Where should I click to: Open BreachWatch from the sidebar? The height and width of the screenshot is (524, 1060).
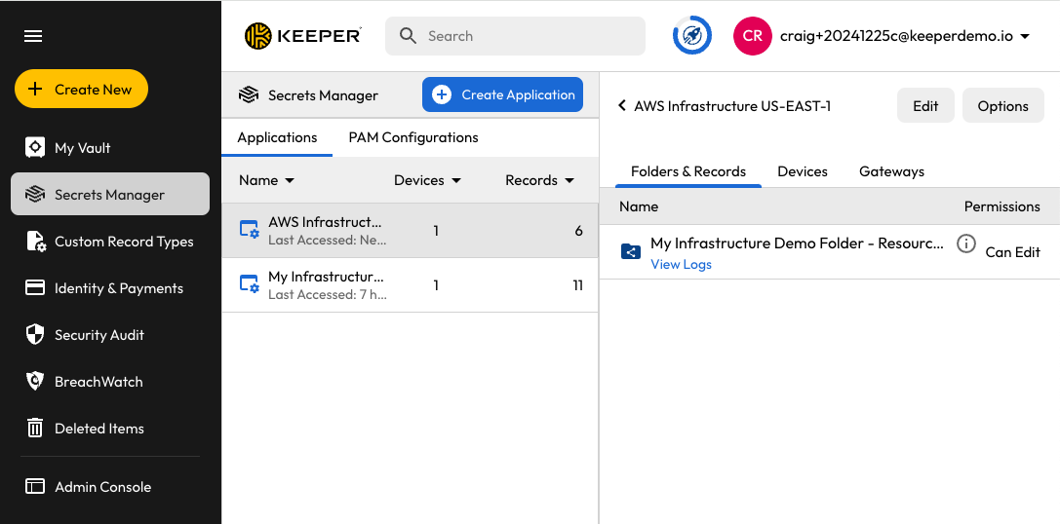click(x=98, y=382)
